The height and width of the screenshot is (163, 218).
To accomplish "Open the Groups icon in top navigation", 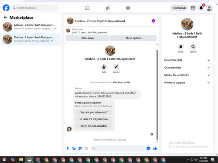I will pos(128,8).
